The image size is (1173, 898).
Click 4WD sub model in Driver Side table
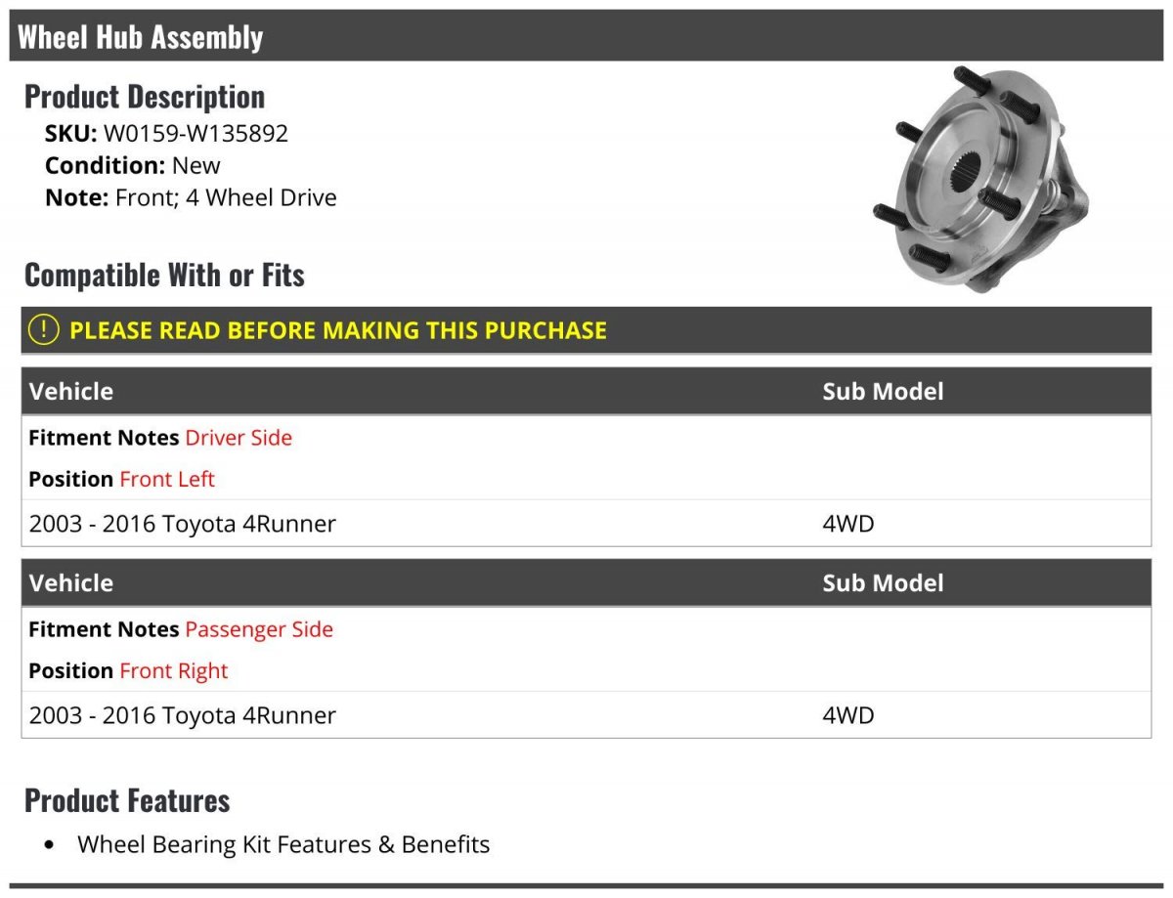click(848, 524)
